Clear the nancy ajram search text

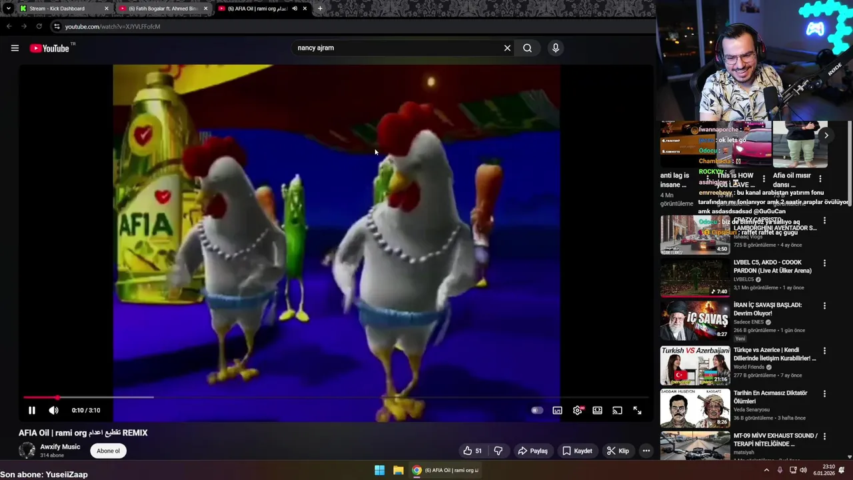(507, 48)
